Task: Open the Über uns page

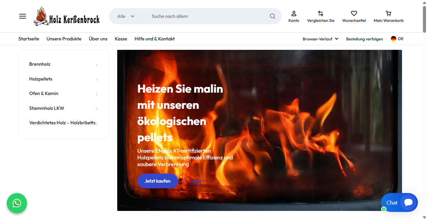Action: [x=98, y=39]
